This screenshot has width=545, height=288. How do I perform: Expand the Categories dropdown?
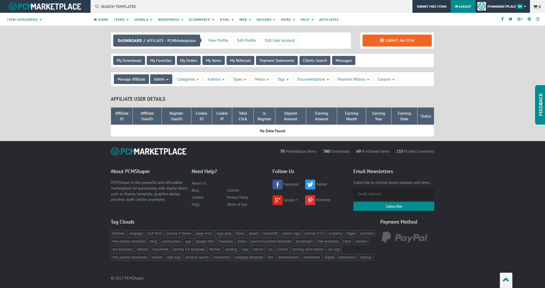(188, 79)
